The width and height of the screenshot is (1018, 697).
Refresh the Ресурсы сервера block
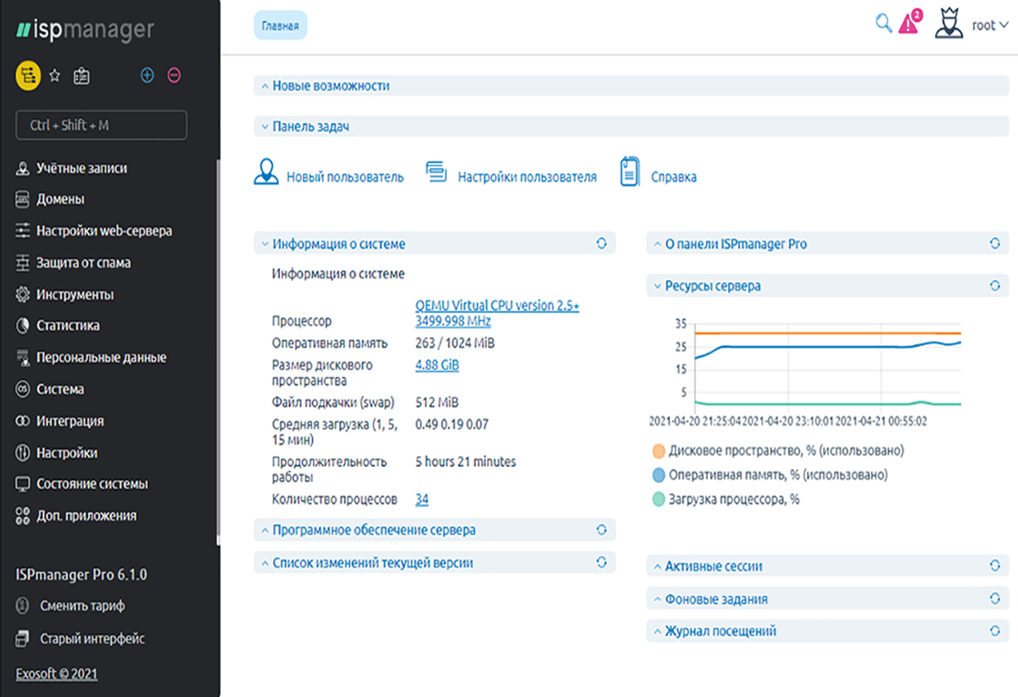pyautogui.click(x=994, y=286)
